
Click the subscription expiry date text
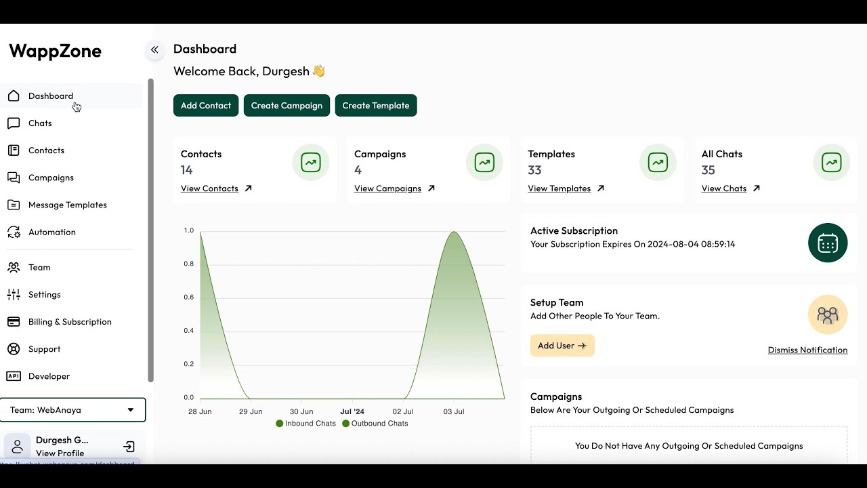pos(633,244)
